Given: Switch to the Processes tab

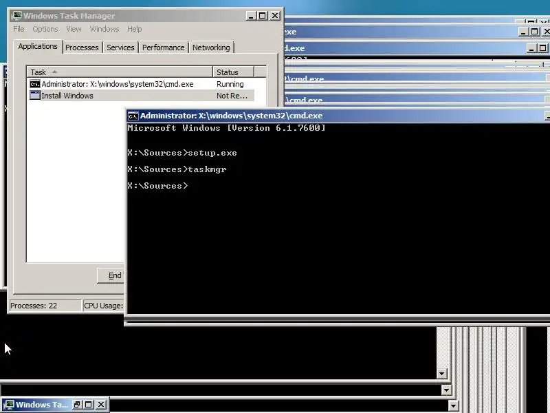Looking at the screenshot, I should [82, 47].
